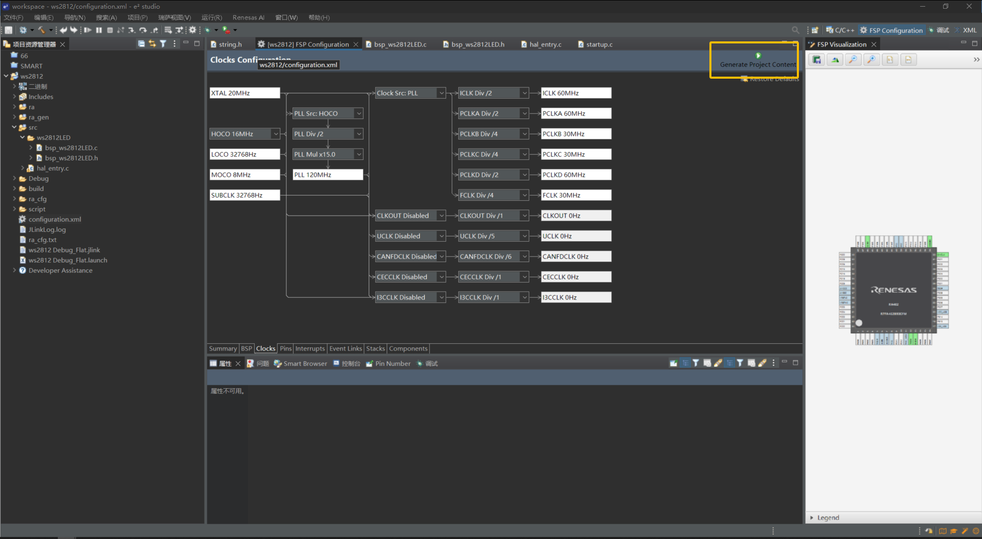Screen dimensions: 982x539
Task: Click the Run with toolbox icon
Action: tap(227, 30)
